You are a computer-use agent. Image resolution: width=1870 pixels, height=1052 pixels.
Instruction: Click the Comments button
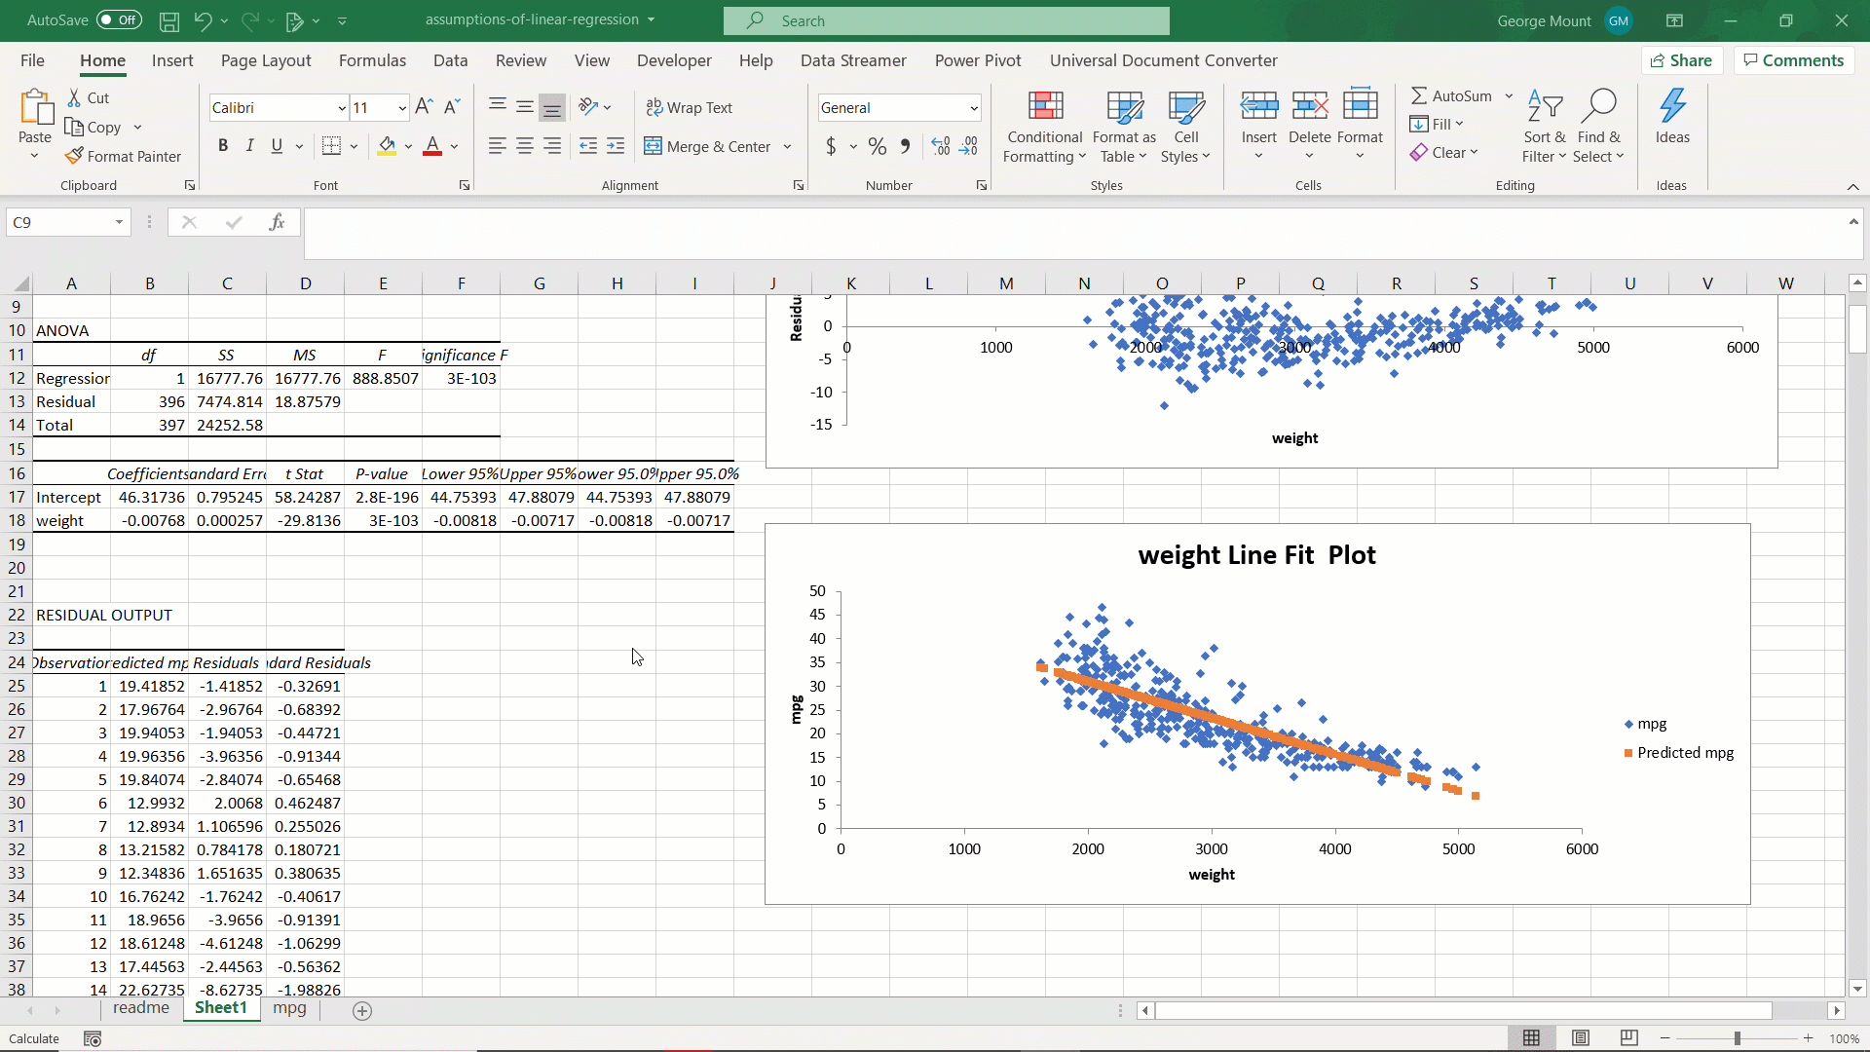1793,60
